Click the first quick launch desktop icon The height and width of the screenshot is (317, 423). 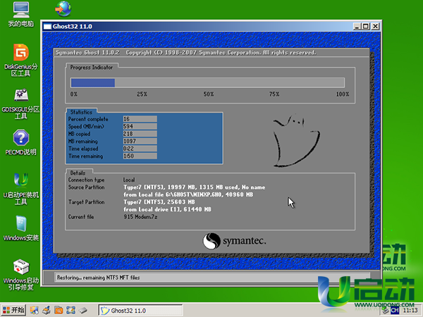[x=34, y=310]
